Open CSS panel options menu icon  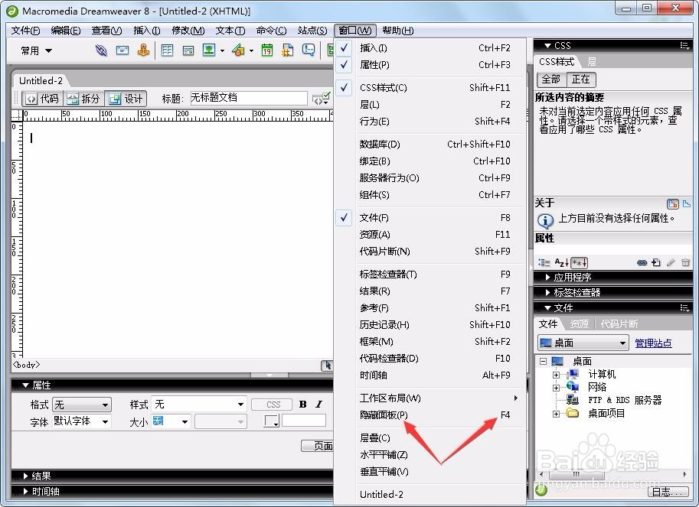point(684,45)
